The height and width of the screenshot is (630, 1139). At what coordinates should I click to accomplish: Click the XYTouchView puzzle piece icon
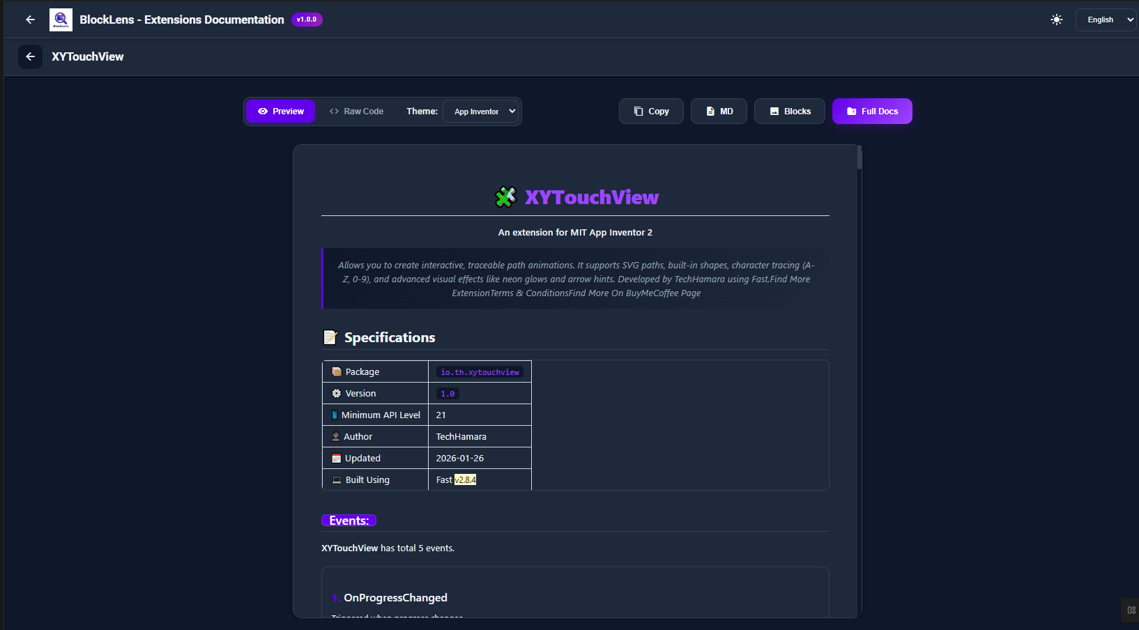click(x=505, y=197)
